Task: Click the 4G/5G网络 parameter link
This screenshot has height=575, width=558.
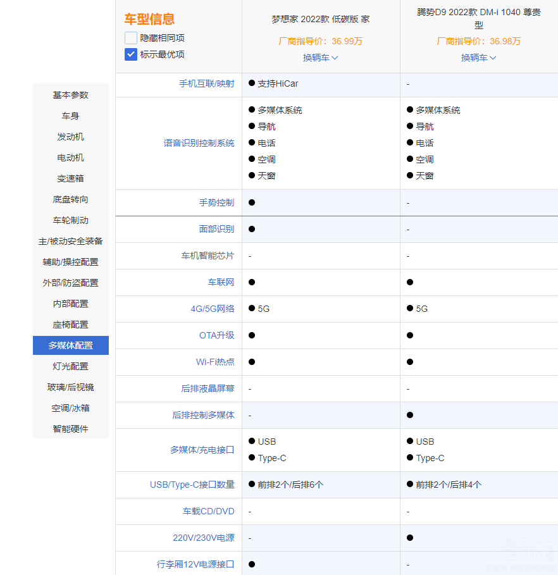Action: click(x=213, y=309)
